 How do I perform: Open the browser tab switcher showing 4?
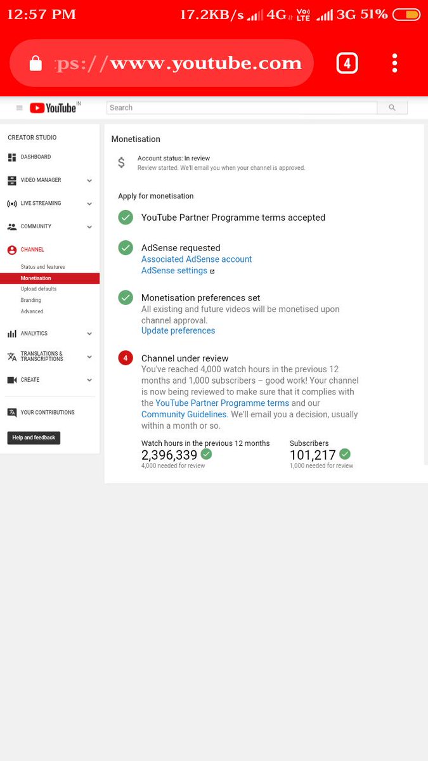[x=347, y=63]
